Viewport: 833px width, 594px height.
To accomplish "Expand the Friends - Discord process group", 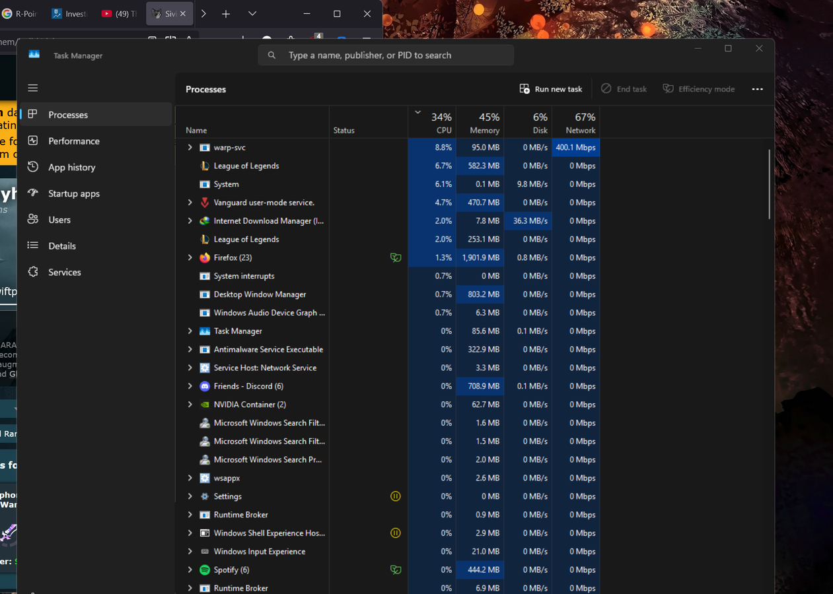I will point(190,386).
